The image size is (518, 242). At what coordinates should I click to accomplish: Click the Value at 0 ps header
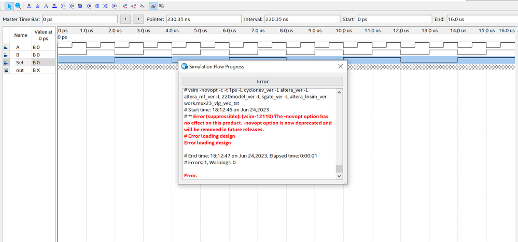pyautogui.click(x=43, y=35)
